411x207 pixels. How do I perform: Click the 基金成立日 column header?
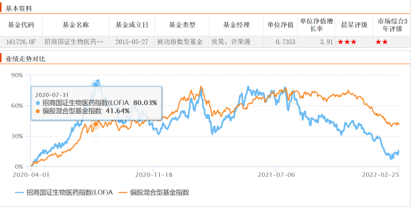point(132,25)
